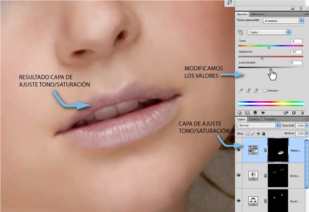Image resolution: width=309 pixels, height=212 pixels.
Task: Switch to the Máscaras tab
Action: 257,14
